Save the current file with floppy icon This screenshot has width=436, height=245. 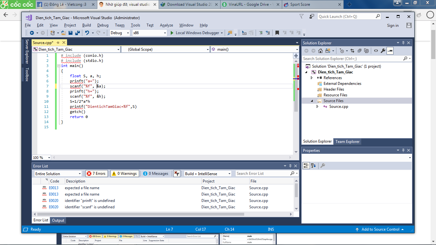click(x=70, y=33)
